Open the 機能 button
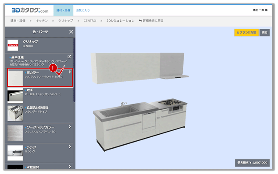The width and height of the screenshot is (278, 174). coord(264,32)
